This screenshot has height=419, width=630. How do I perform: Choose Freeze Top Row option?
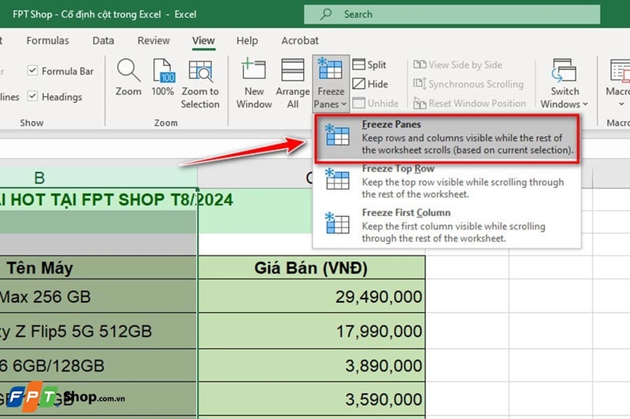[447, 182]
